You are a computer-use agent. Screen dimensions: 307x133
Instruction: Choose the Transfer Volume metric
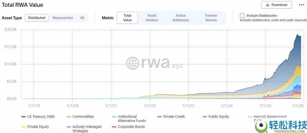211,18
